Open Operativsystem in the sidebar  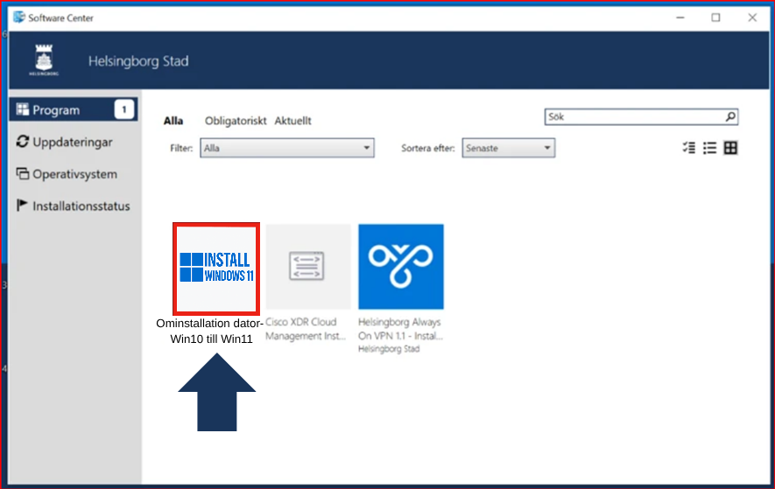pyautogui.click(x=74, y=174)
